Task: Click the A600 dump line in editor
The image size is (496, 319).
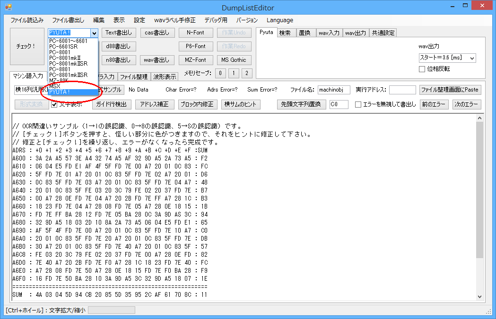Action: pyautogui.click(x=110, y=158)
